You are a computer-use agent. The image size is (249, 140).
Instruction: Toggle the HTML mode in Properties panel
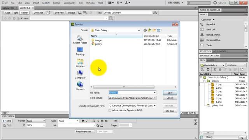[7, 121]
